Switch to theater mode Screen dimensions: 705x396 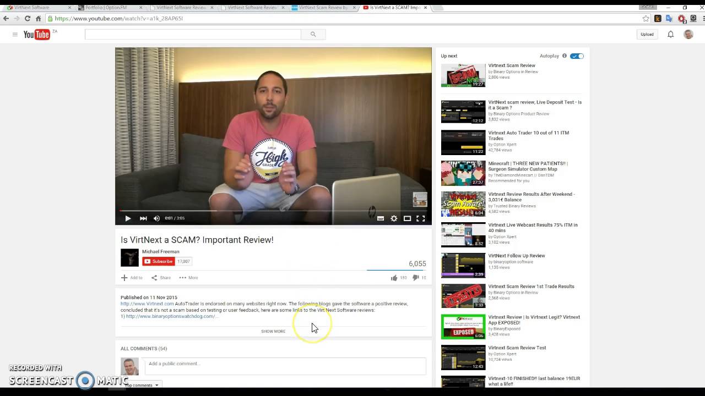(x=407, y=218)
